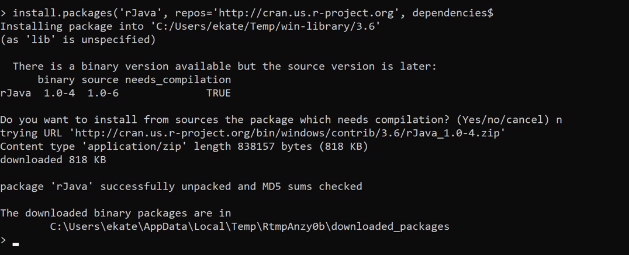Click the 'downloaded 818 KB' line
The image size is (629, 255).
click(x=53, y=160)
